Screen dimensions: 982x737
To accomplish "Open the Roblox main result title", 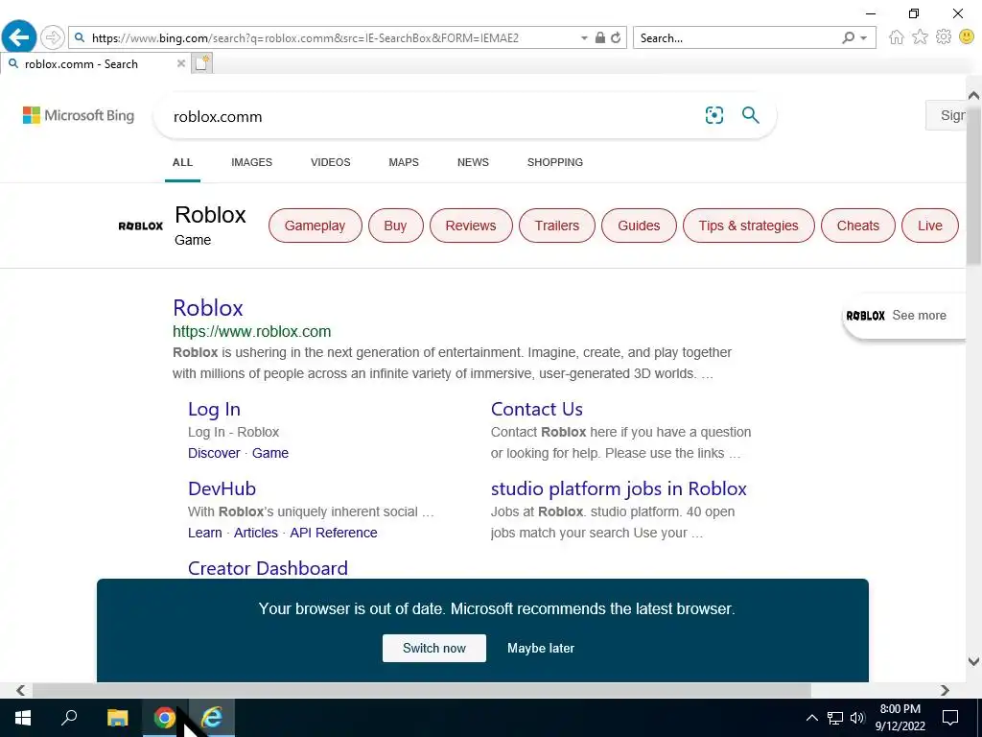I will pos(208,308).
